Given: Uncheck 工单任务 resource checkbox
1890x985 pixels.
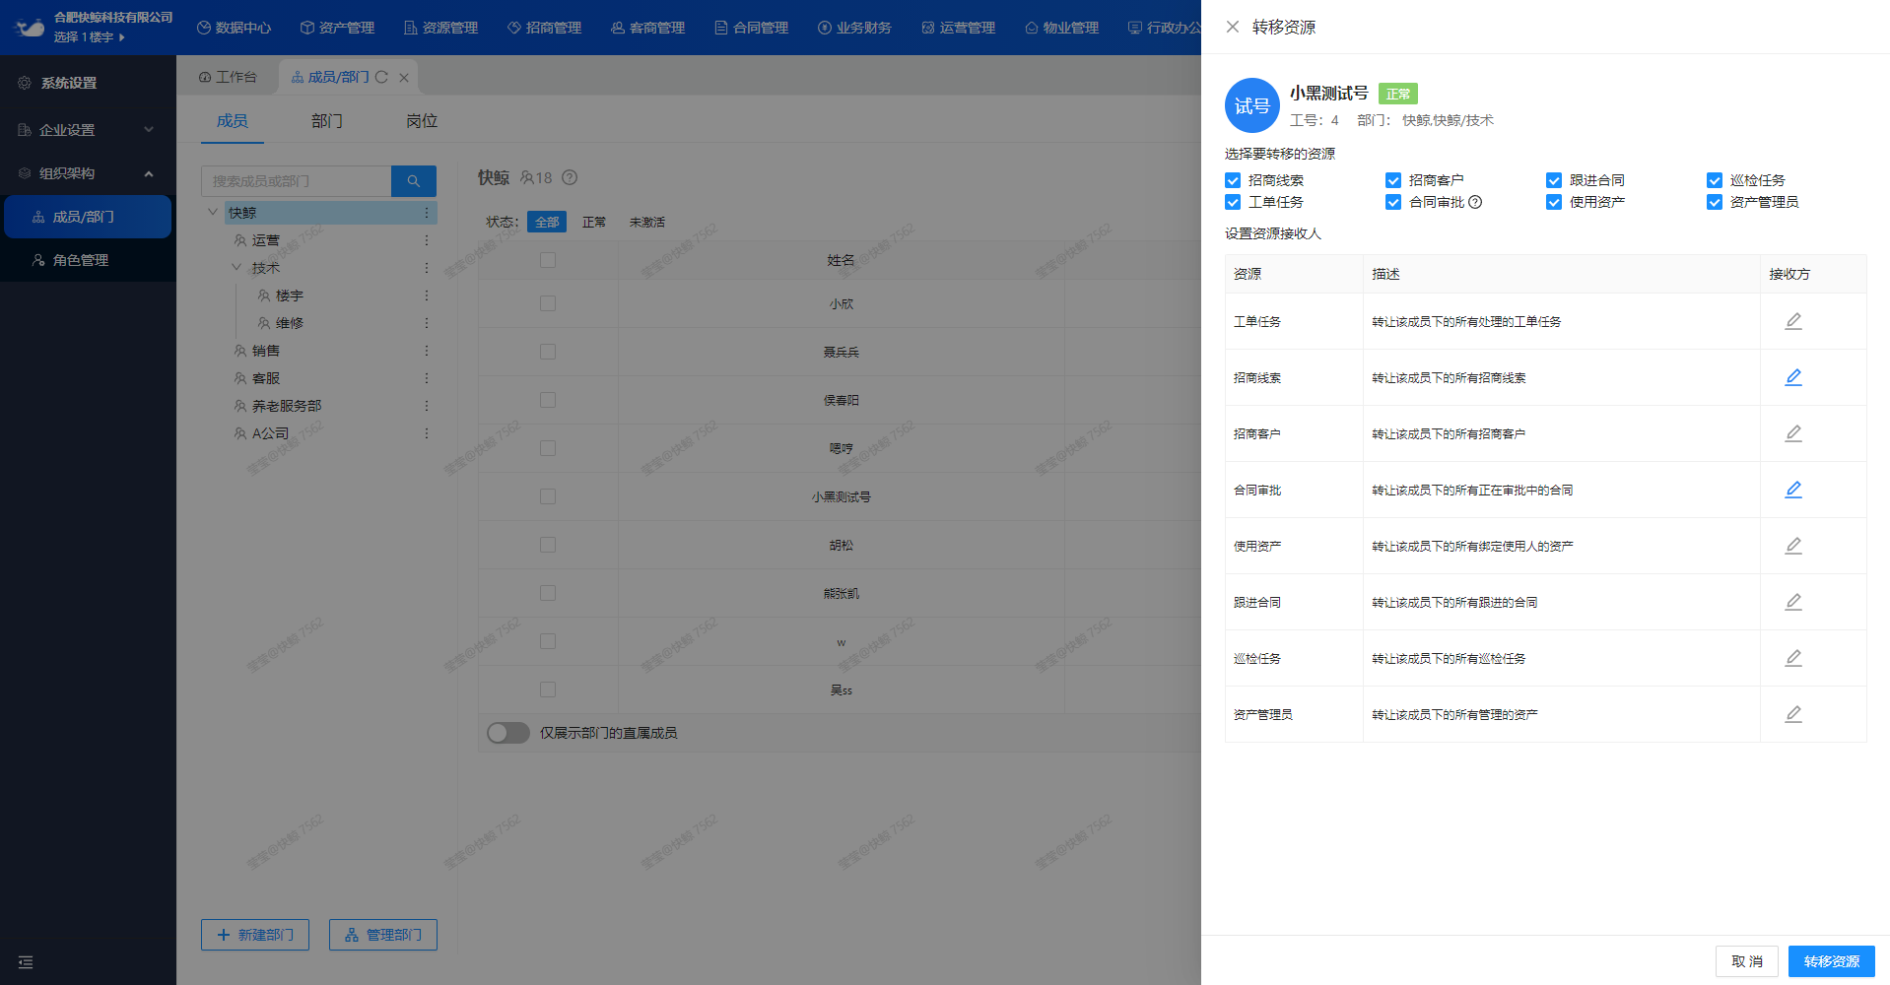Looking at the screenshot, I should 1233,202.
